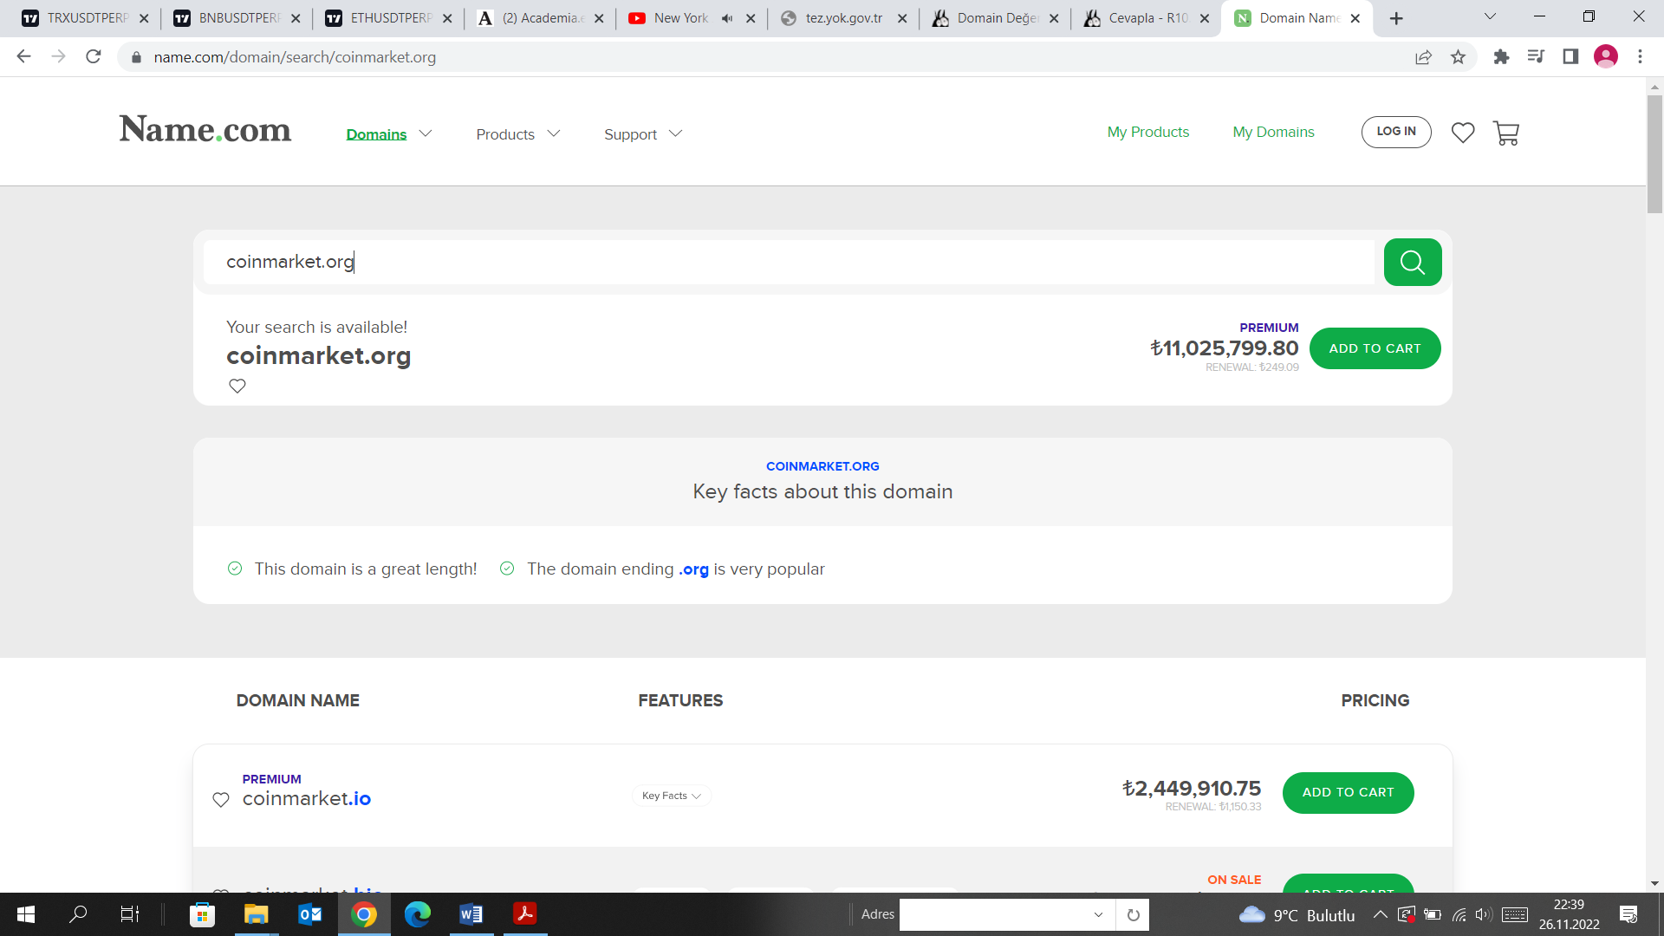Open the weather widget showing 9°C Bulutlu
The width and height of the screenshot is (1664, 936).
pyautogui.click(x=1297, y=915)
